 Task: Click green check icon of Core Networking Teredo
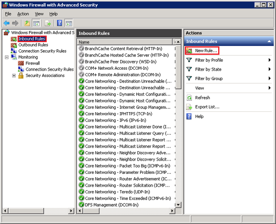click(82, 192)
